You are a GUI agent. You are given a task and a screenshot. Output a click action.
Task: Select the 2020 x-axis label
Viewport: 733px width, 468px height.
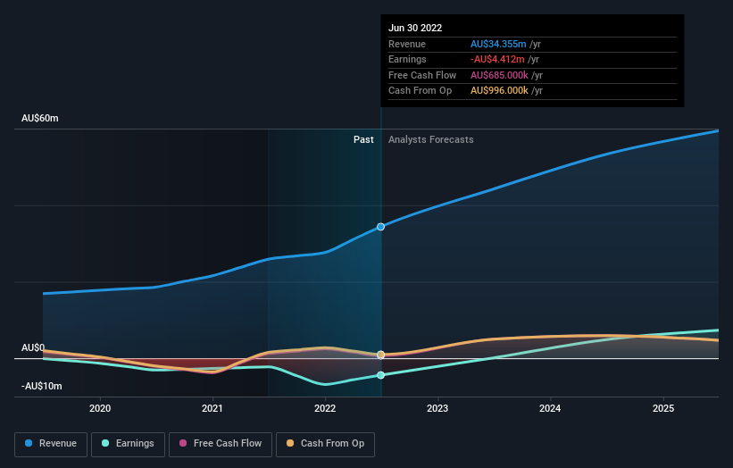(x=100, y=408)
